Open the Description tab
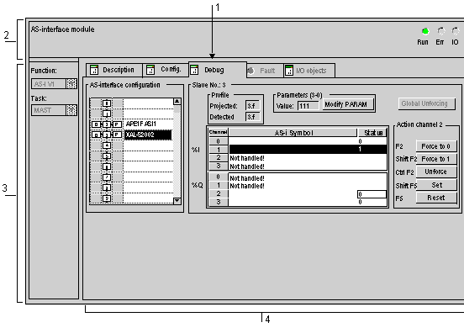The image size is (464, 333). point(114,70)
